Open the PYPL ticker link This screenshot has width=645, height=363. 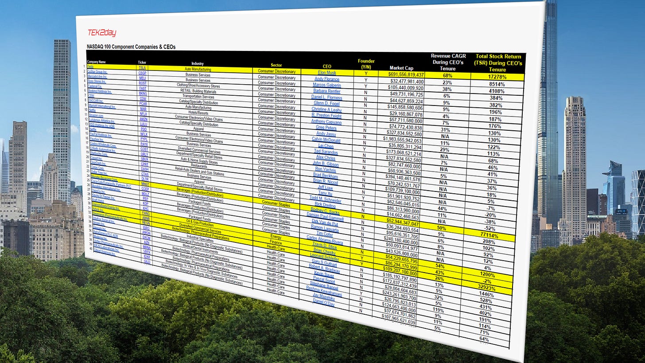click(x=144, y=139)
